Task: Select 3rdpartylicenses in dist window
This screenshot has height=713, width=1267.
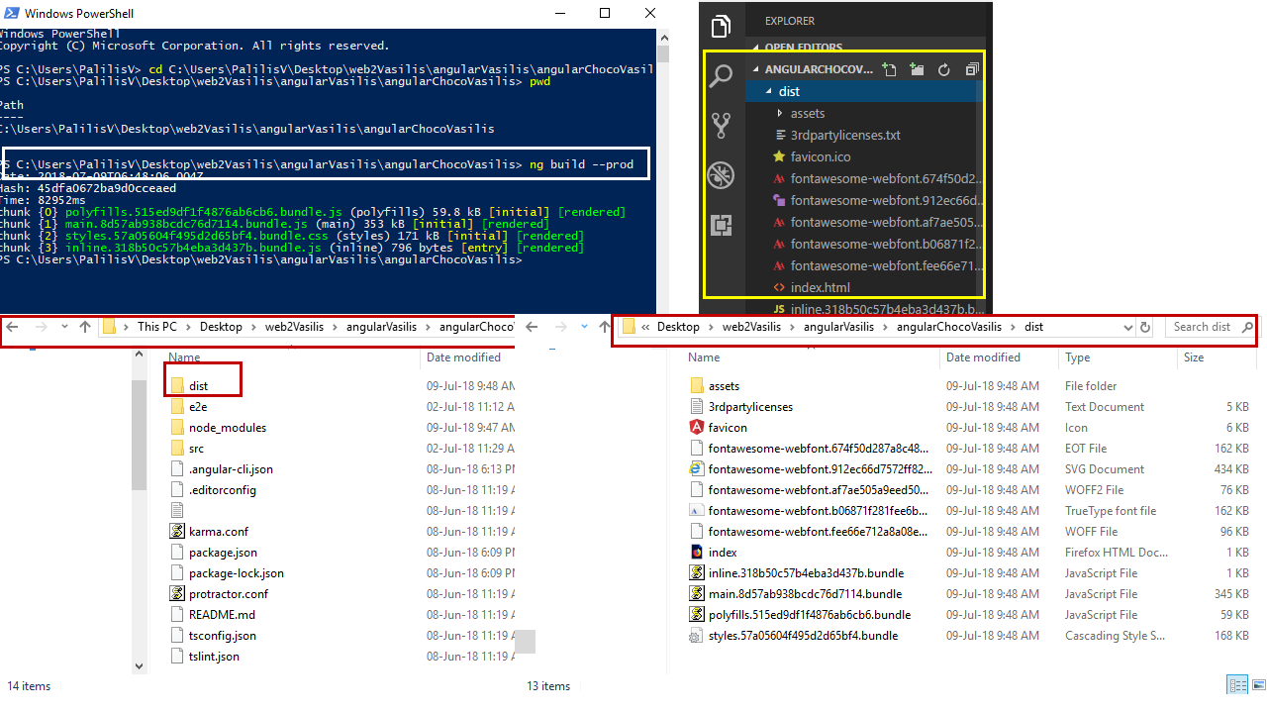Action: click(x=750, y=407)
